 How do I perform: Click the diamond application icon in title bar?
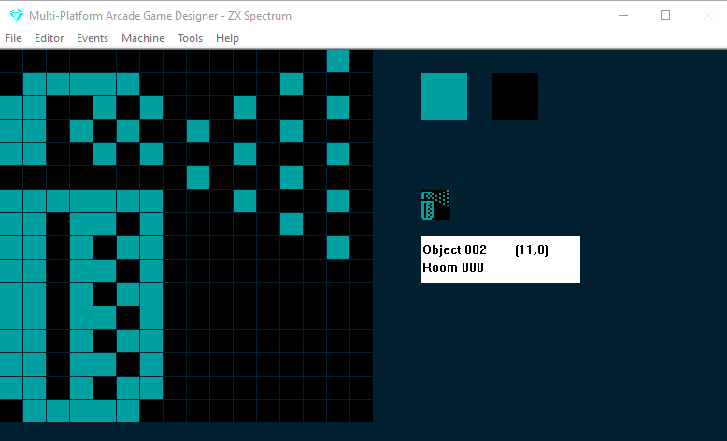pyautogui.click(x=16, y=15)
